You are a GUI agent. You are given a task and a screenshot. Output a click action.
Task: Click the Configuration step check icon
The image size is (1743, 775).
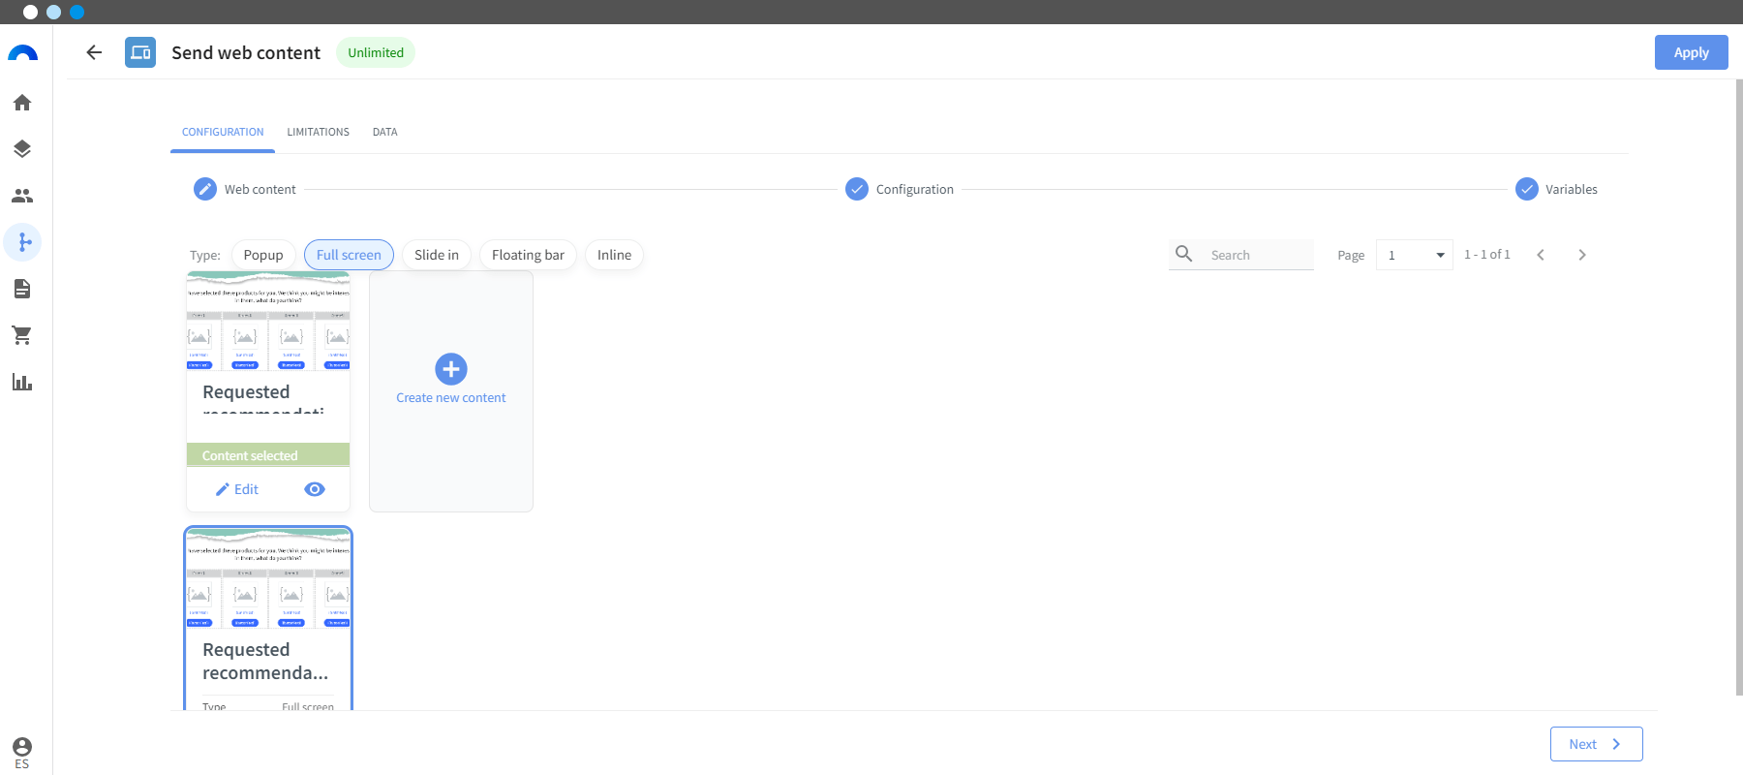[x=857, y=189]
